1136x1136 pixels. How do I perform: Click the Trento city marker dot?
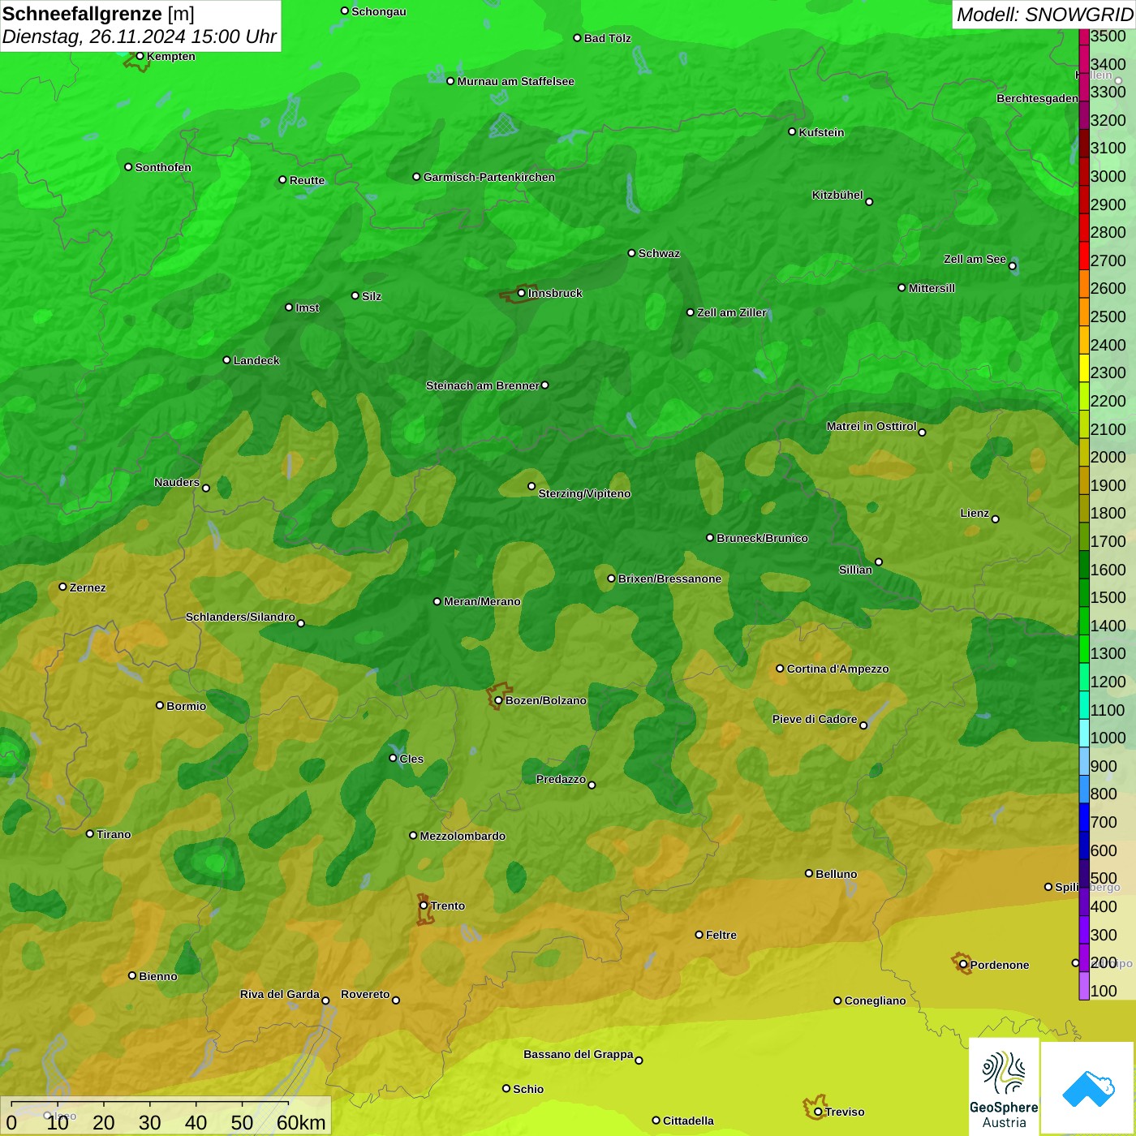[424, 906]
